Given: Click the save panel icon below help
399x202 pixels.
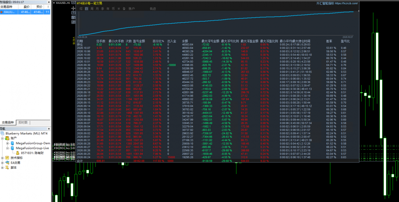Looking at the screenshot, I should pyautogui.click(x=73, y=17).
